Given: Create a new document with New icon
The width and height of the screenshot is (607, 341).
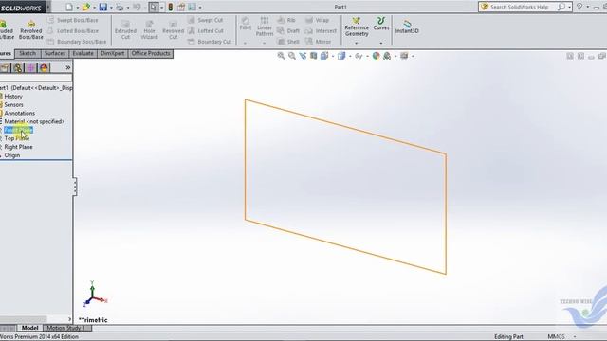Looking at the screenshot, I should pos(69,7).
